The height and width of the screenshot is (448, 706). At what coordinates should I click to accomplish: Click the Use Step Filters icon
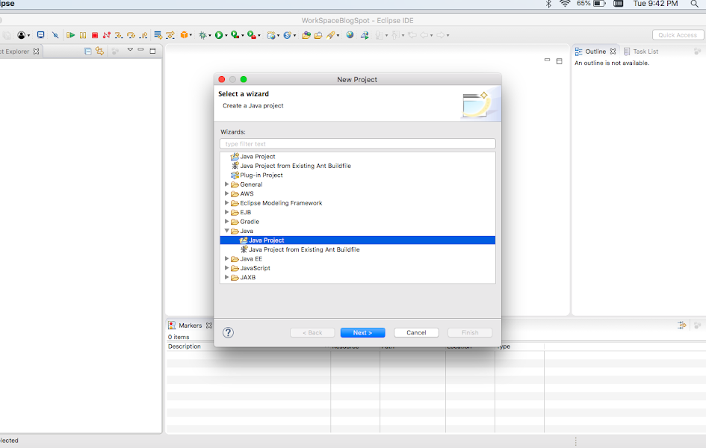pyautogui.click(x=170, y=35)
